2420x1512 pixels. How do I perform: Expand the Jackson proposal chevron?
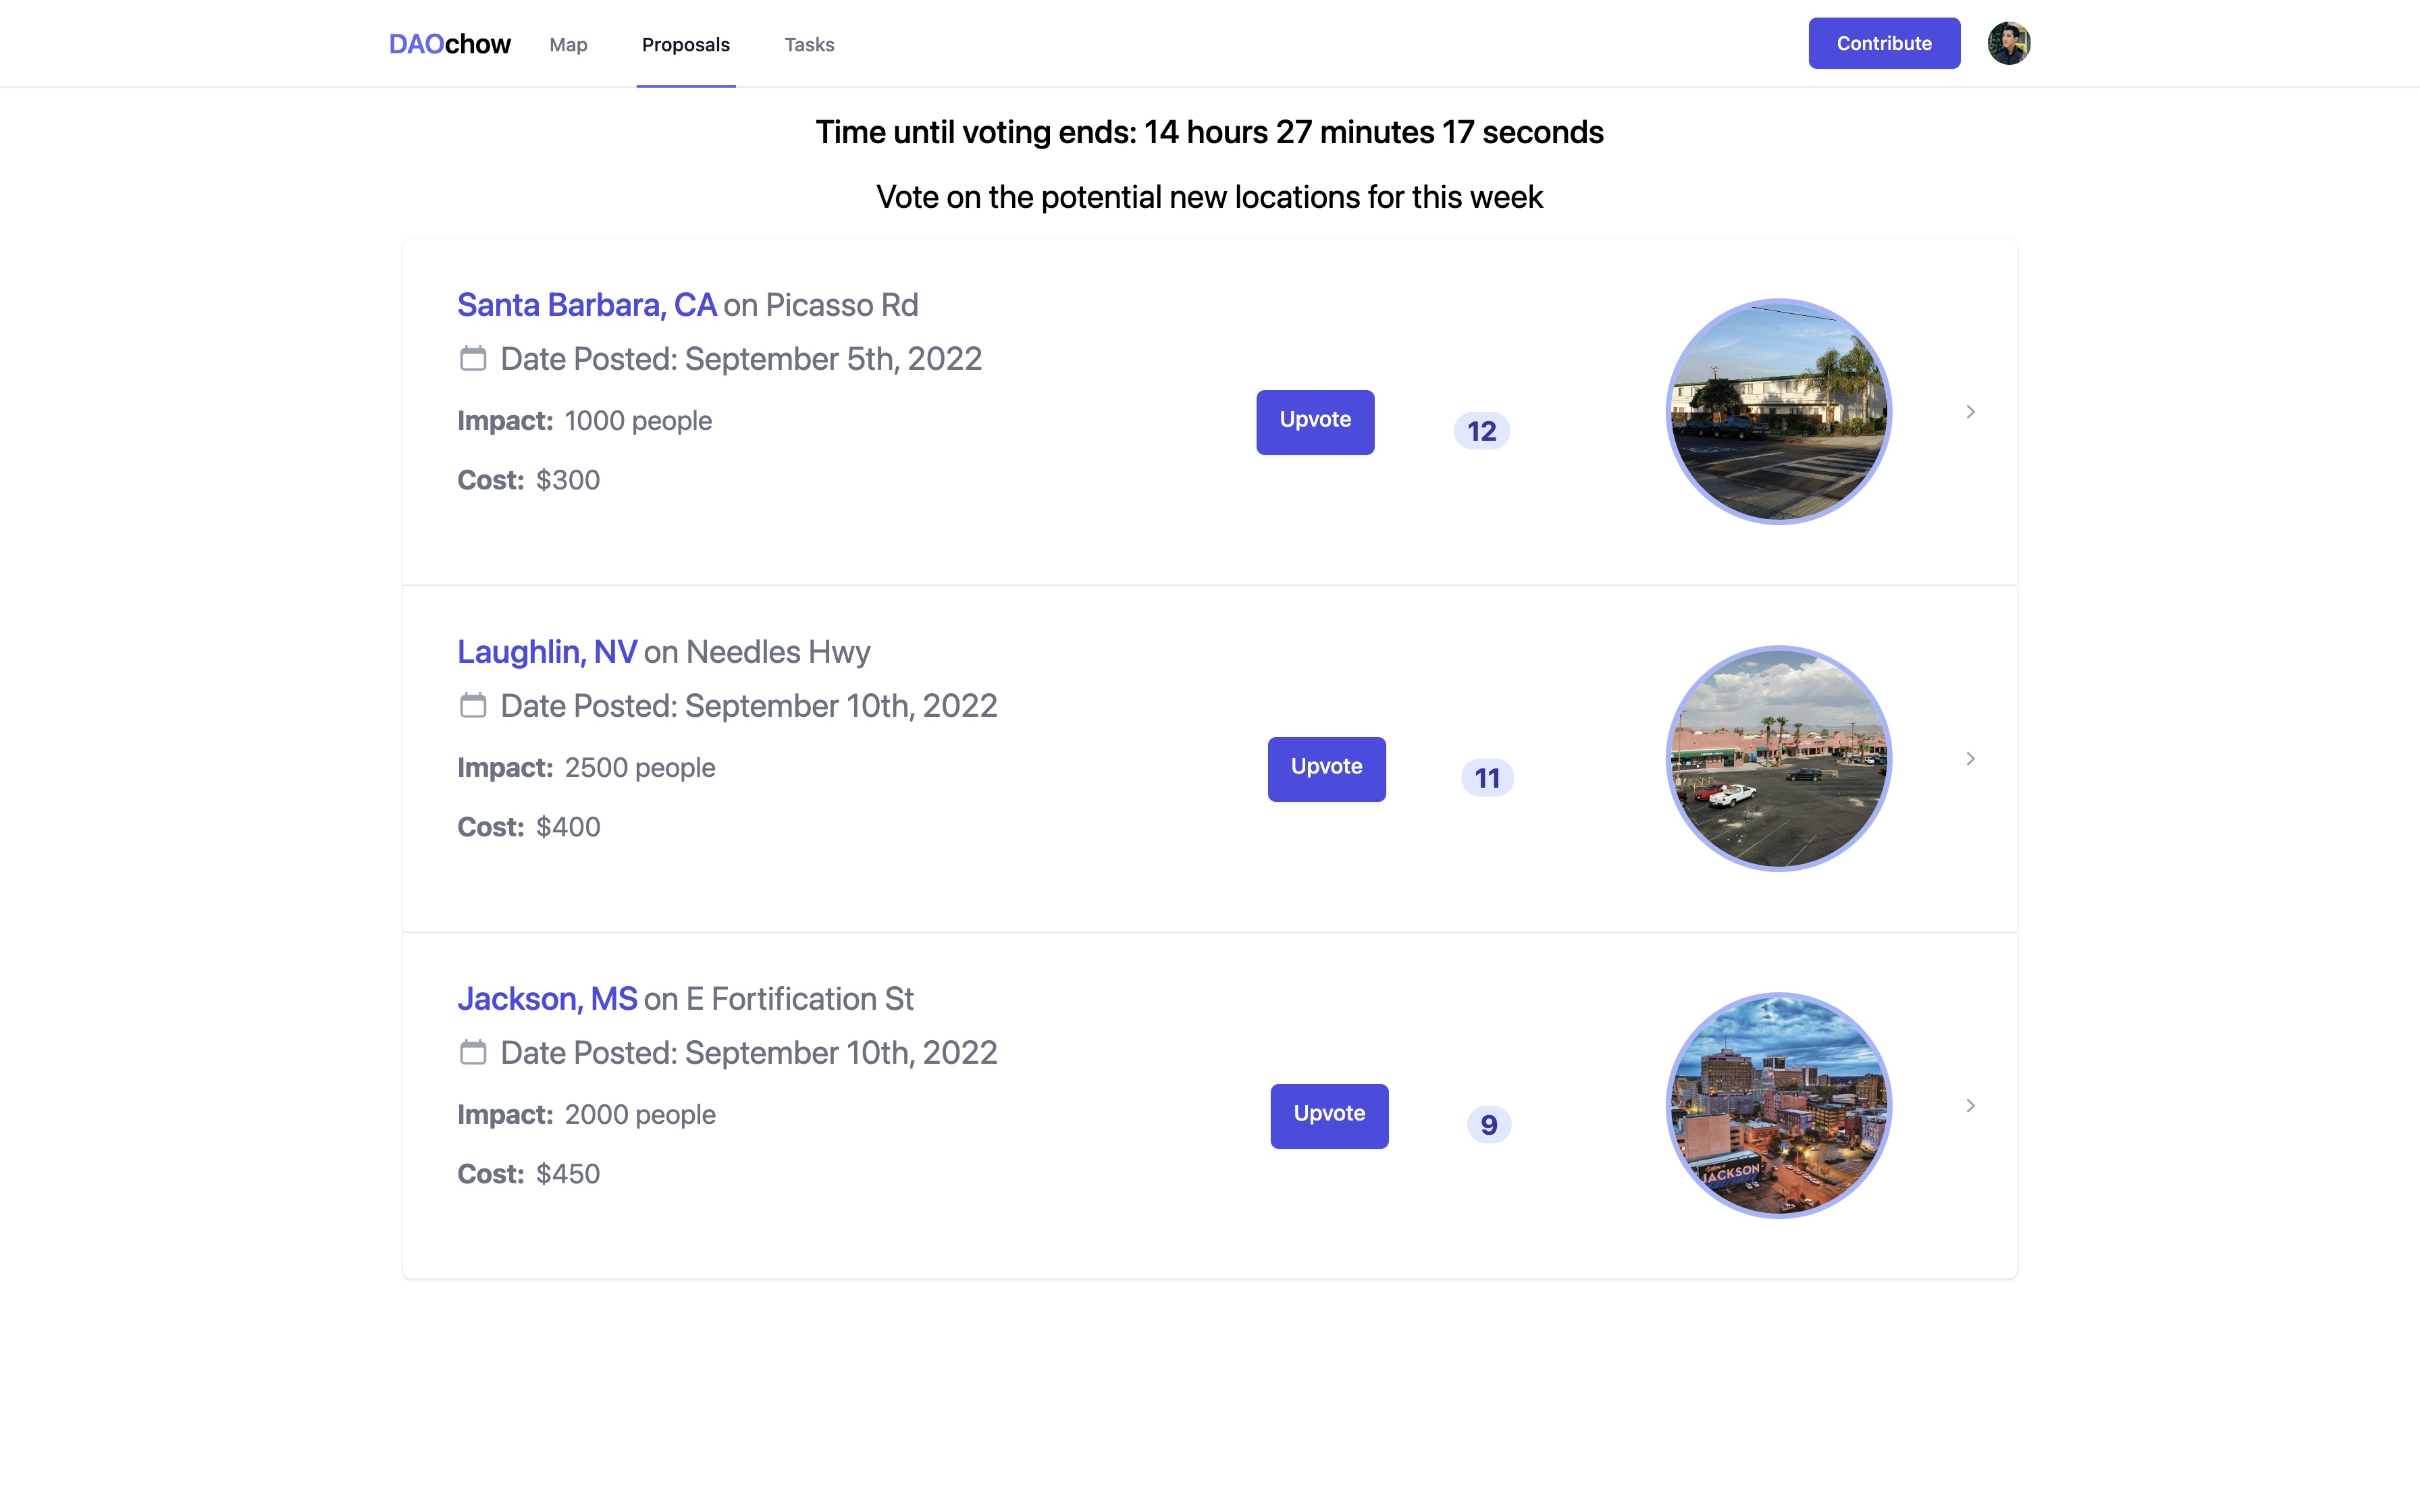pyautogui.click(x=1970, y=1106)
